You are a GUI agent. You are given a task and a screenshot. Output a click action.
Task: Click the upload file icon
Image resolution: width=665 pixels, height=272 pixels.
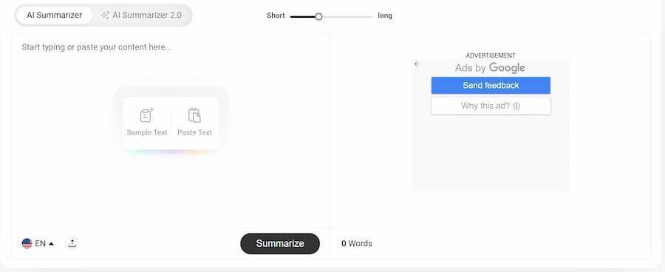coord(72,244)
